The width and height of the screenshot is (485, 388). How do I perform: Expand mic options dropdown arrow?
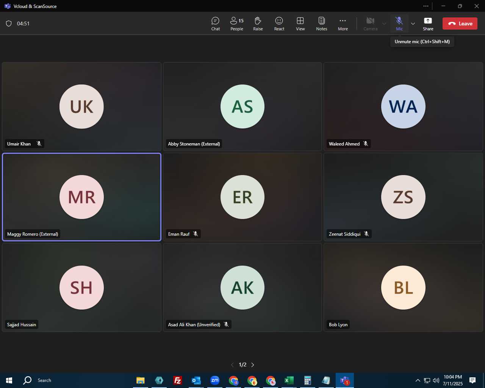point(413,23)
